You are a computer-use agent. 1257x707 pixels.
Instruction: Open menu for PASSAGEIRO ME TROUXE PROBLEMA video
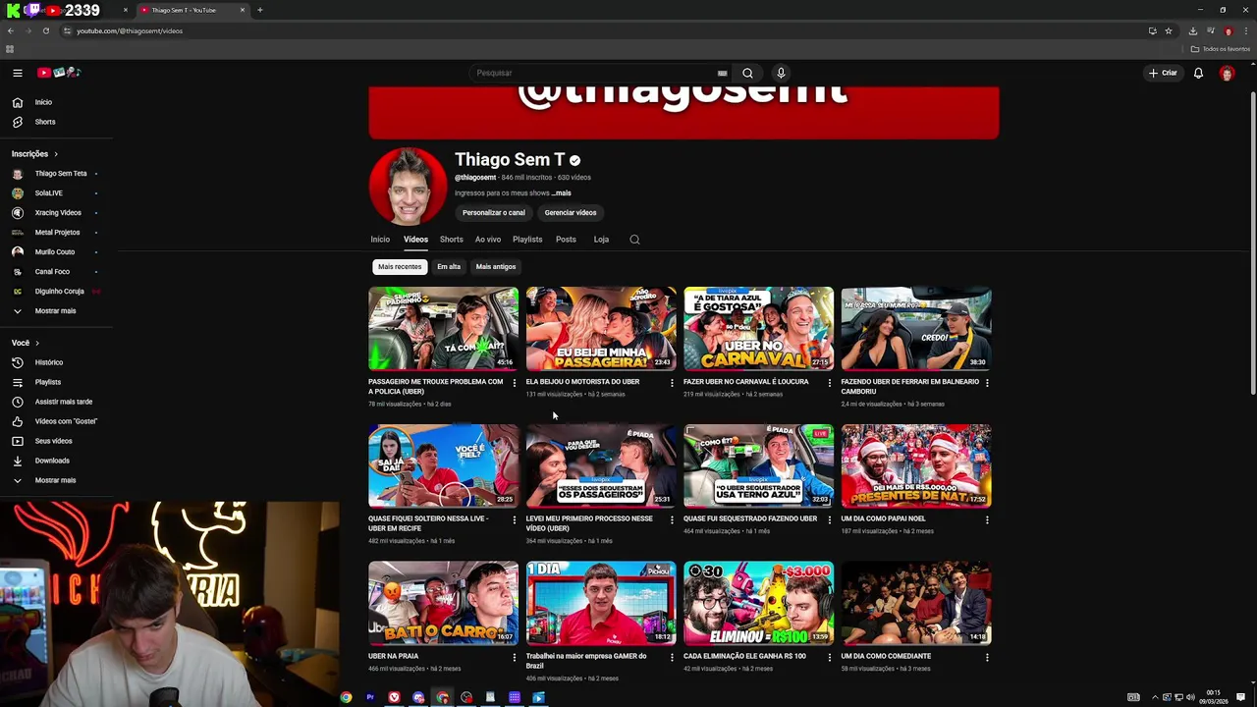[514, 383]
